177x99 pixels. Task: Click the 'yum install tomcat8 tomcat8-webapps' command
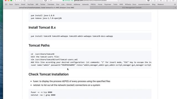72,36
